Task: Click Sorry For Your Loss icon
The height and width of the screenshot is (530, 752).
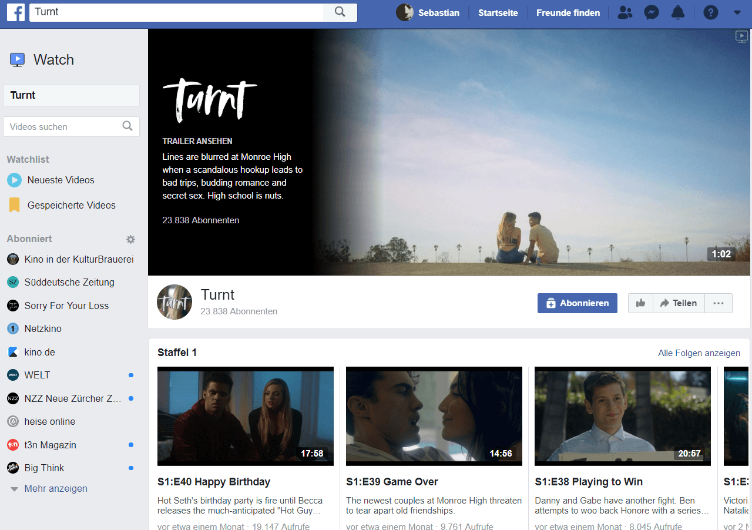Action: [13, 306]
